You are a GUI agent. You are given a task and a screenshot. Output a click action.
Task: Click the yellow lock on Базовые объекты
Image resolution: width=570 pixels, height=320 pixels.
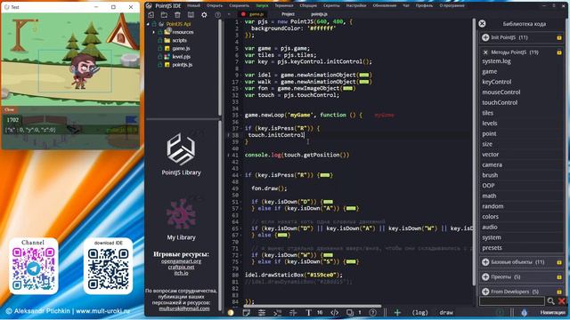coord(559,262)
